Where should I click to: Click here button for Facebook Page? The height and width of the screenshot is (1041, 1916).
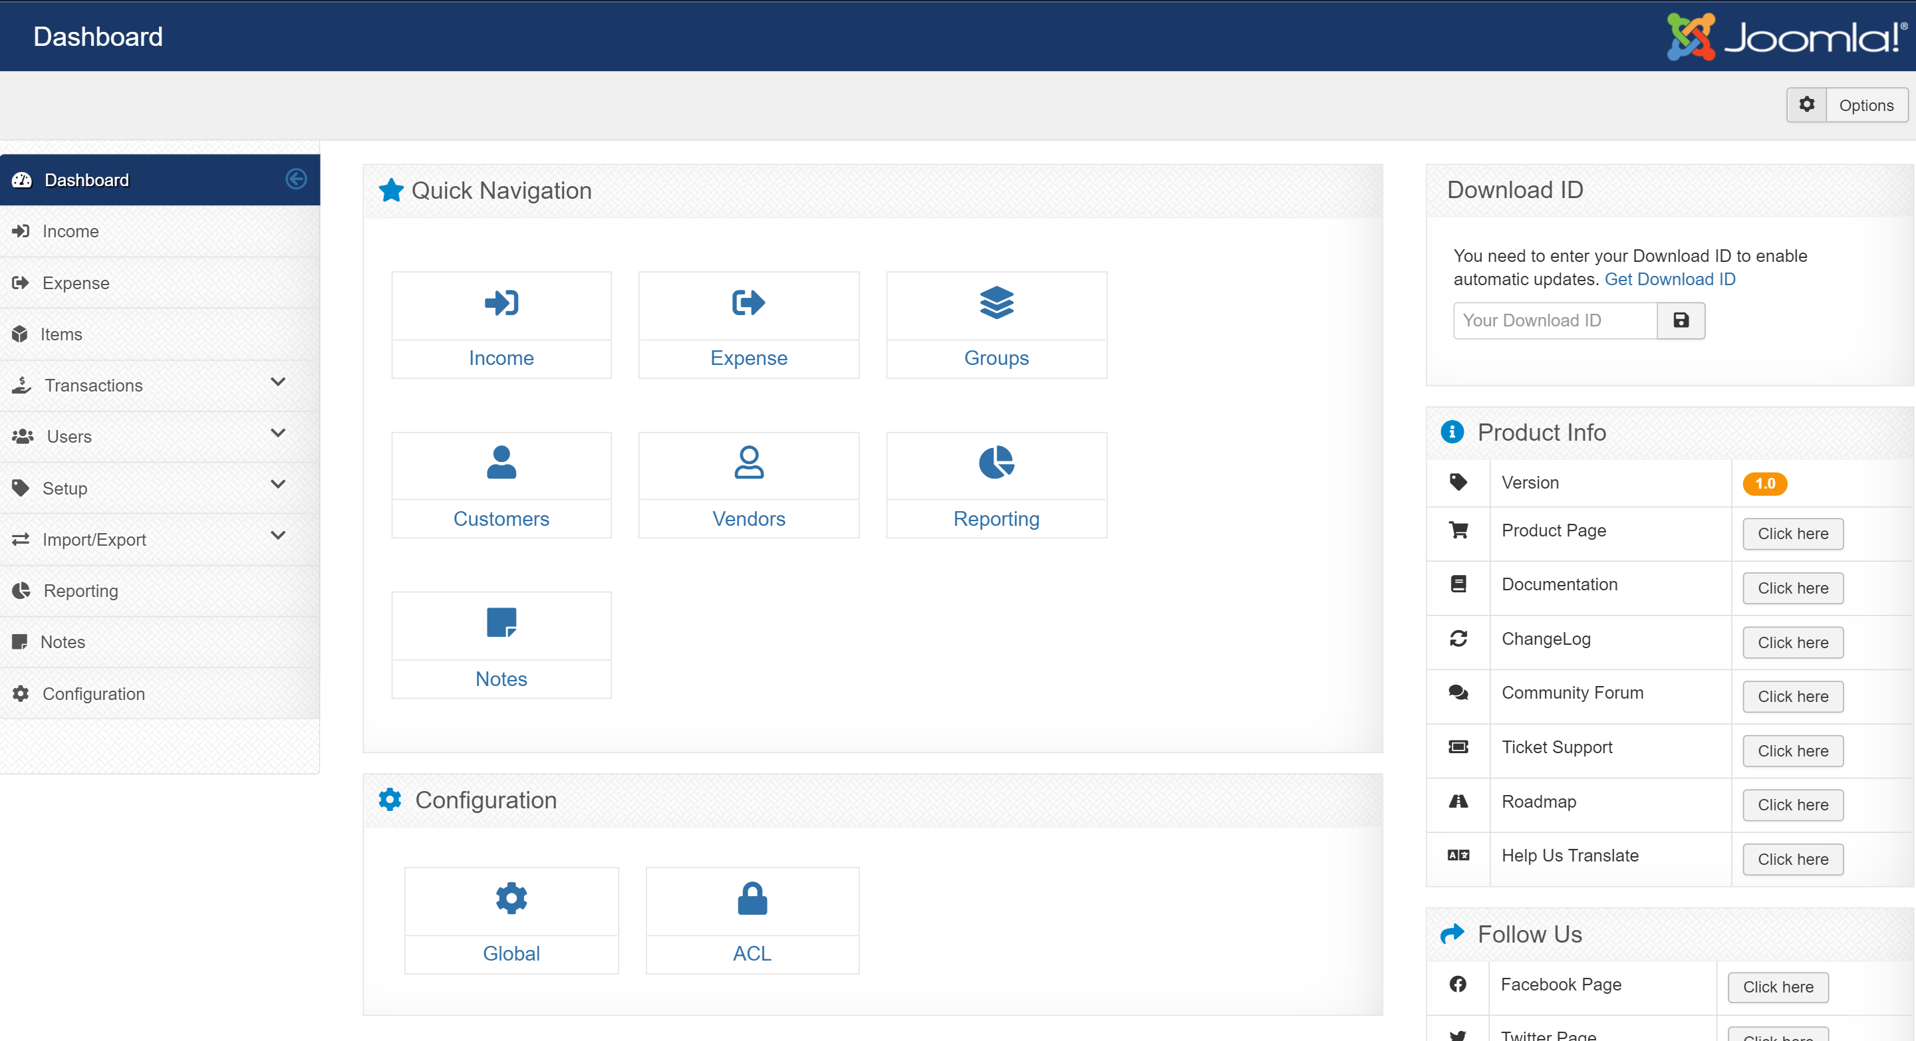point(1778,987)
